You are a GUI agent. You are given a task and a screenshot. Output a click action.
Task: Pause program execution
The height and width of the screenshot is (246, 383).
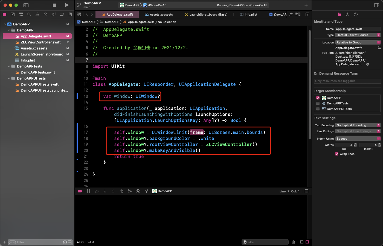tap(88, 191)
